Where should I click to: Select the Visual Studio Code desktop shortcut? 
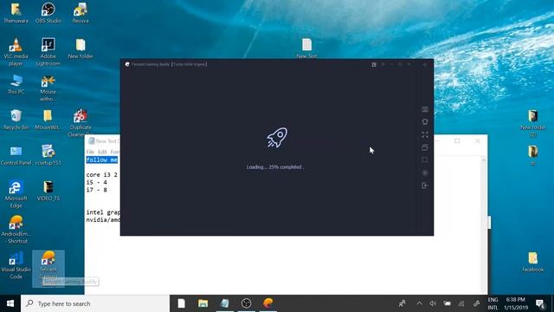pyautogui.click(x=16, y=265)
